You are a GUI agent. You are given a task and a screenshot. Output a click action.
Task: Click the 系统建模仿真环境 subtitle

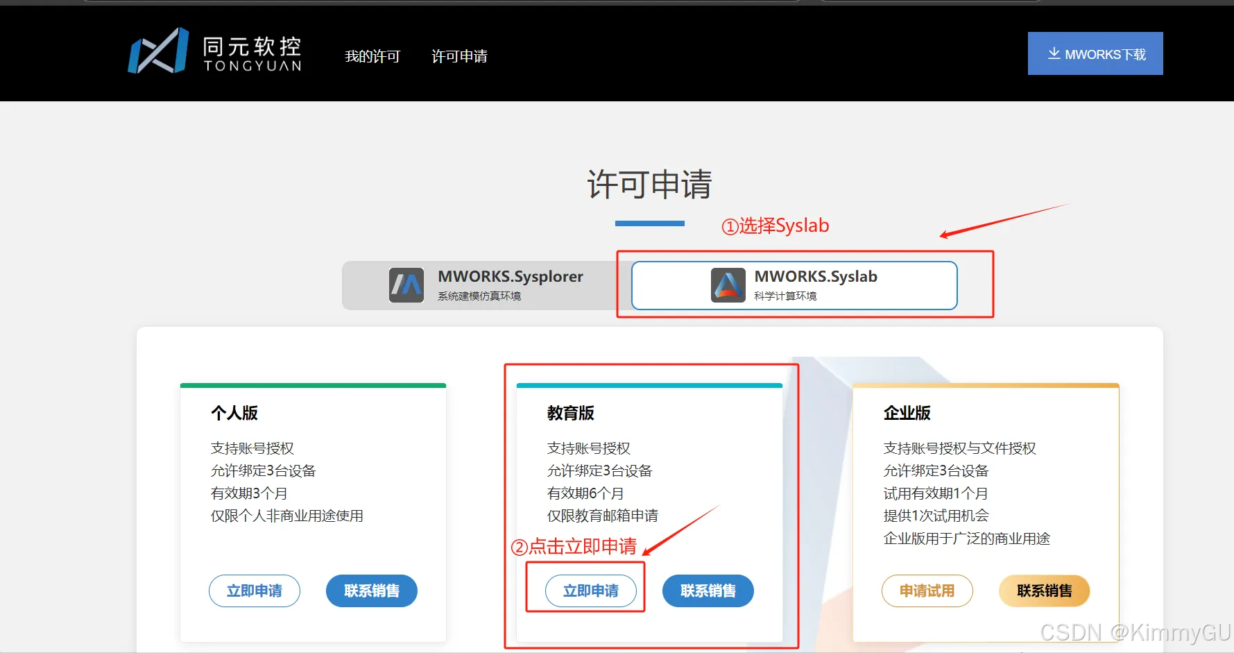(x=479, y=296)
